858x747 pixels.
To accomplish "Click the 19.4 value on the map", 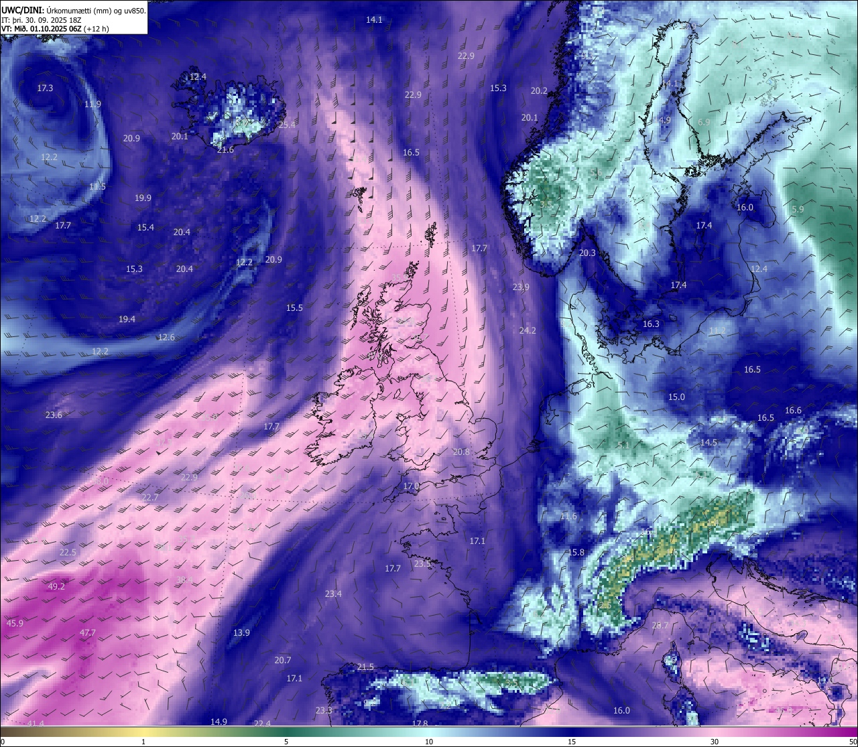I will pos(127,319).
